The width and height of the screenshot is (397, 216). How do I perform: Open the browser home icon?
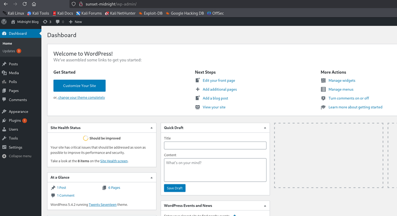click(34, 4)
